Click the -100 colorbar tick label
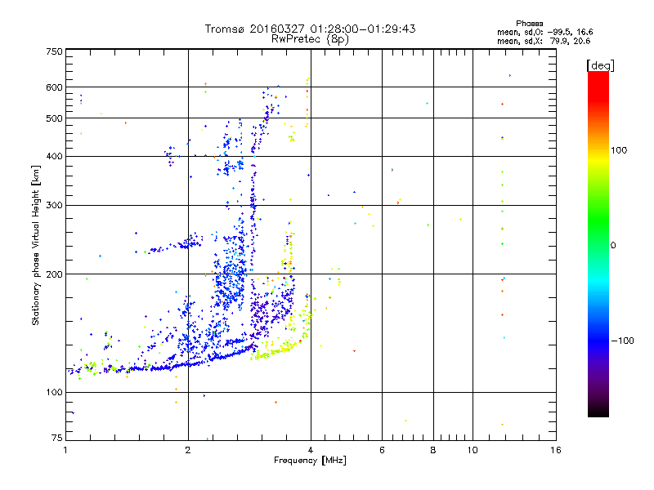The height and width of the screenshot is (490, 654). click(623, 341)
